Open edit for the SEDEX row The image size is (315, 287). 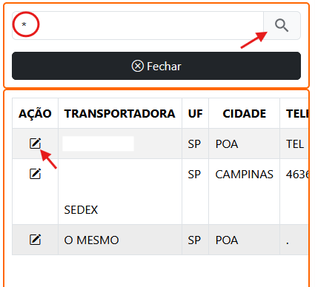tap(36, 174)
